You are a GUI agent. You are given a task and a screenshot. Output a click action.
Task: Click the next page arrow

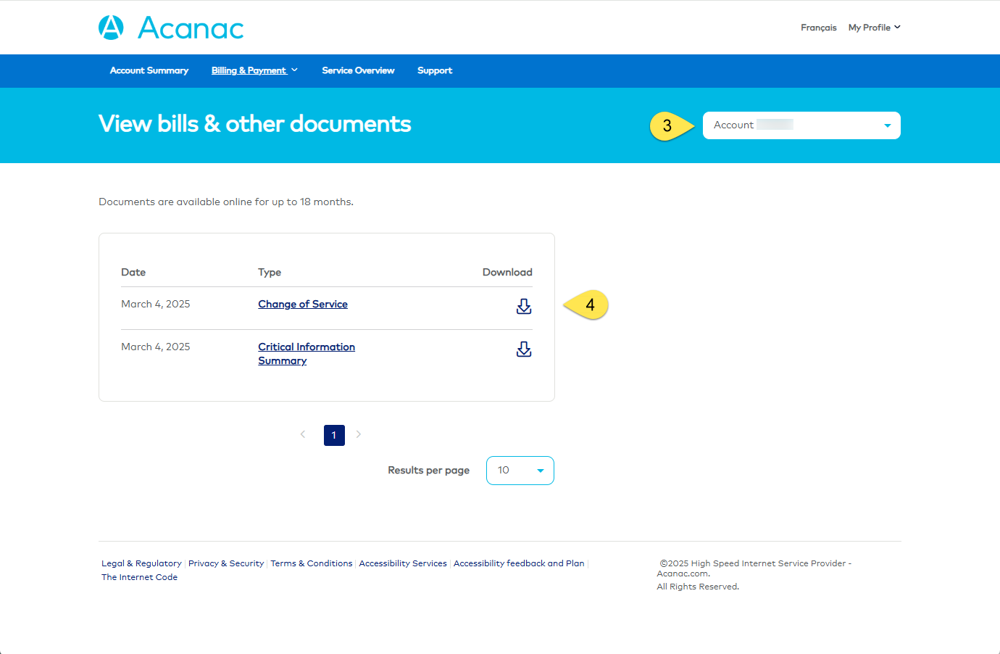click(x=359, y=434)
